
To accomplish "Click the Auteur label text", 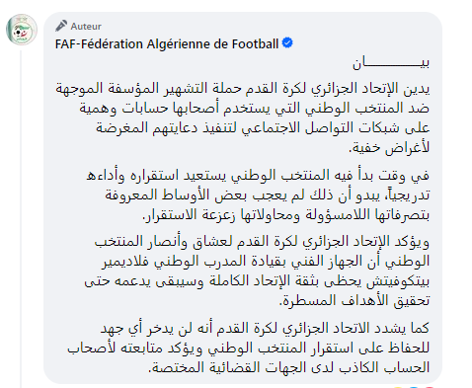I will [x=86, y=27].
